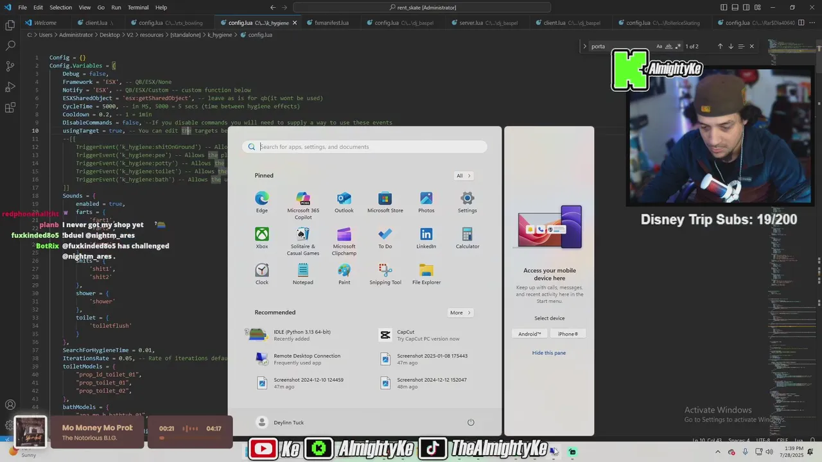The image size is (822, 462).
Task: Click the VS Code title bar command center search
Action: point(422,8)
